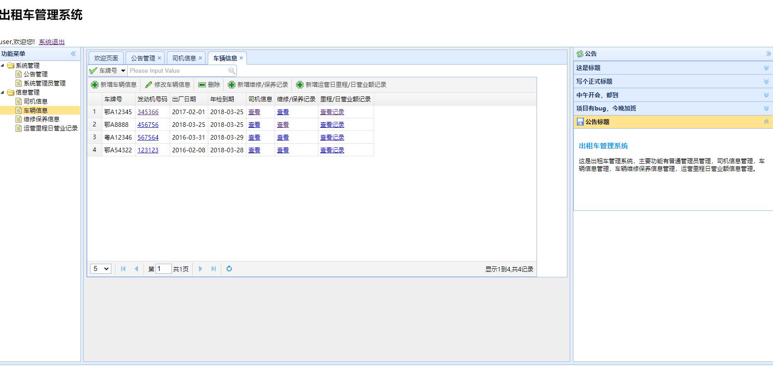Collapse the 系统管理 tree node
This screenshot has height=366, width=773.
(x=3, y=65)
